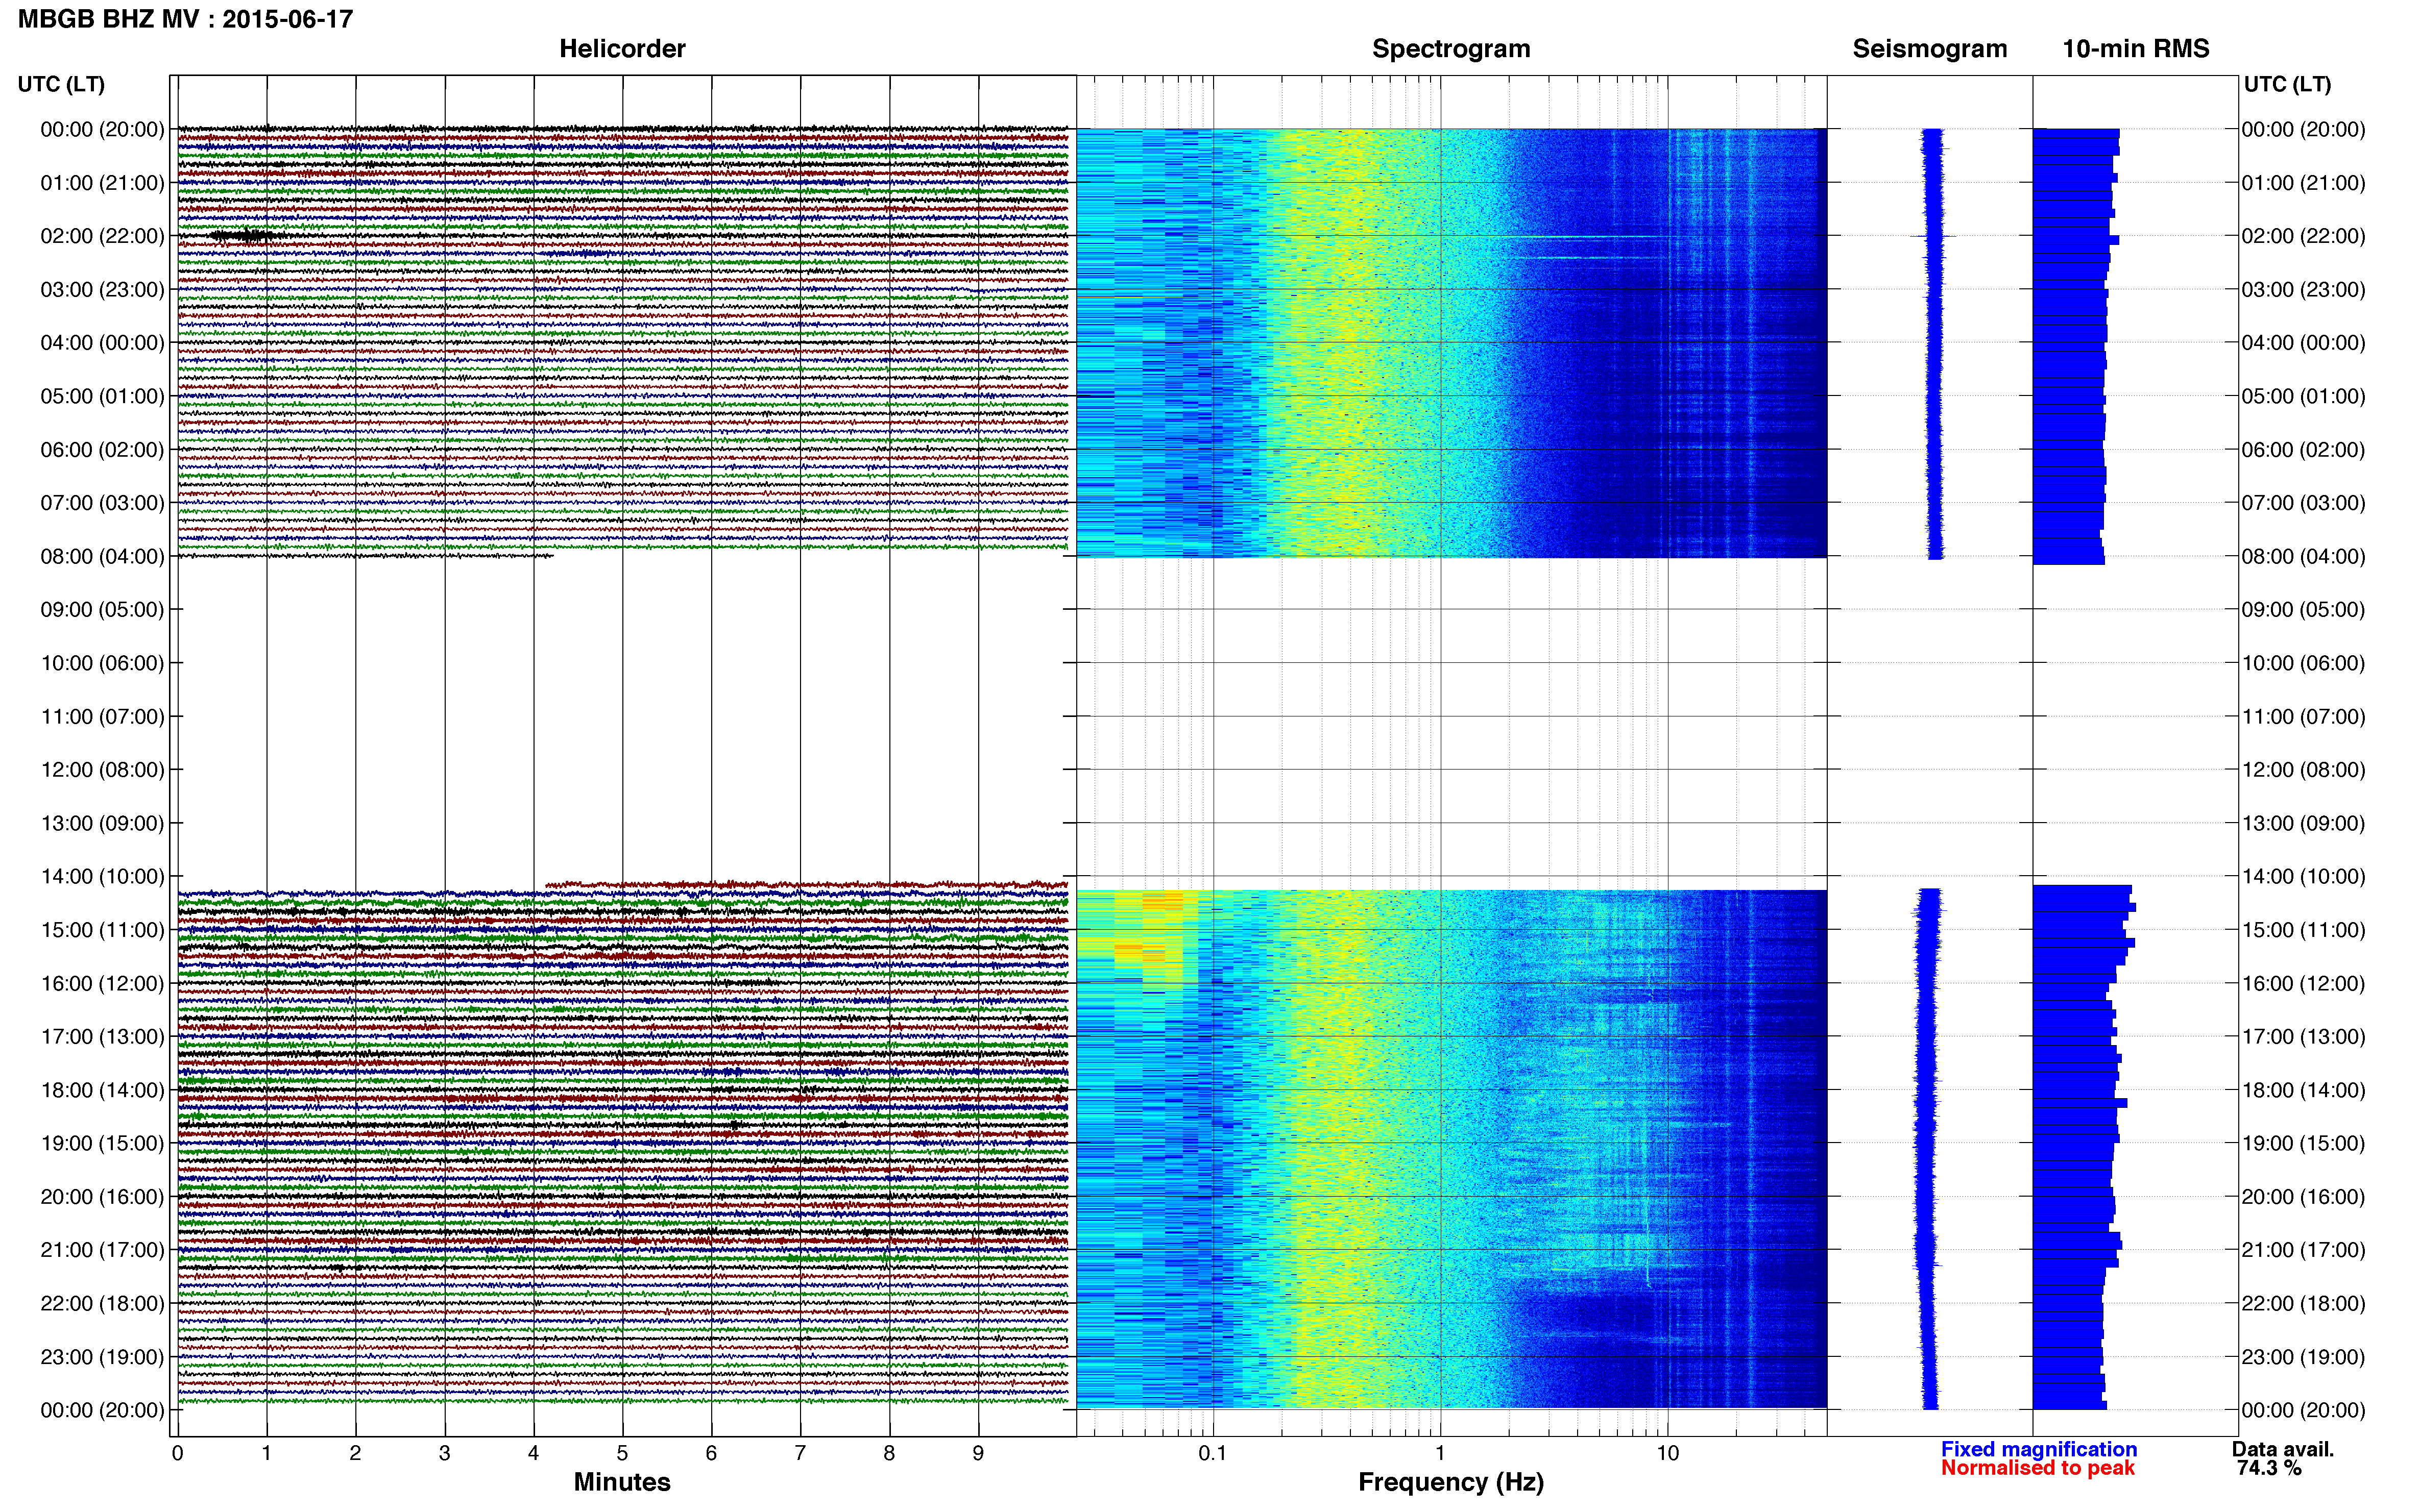Image resolution: width=2420 pixels, height=1512 pixels.
Task: Select 07:00 (03:00) on the Helicorder time axis
Action: coord(102,503)
